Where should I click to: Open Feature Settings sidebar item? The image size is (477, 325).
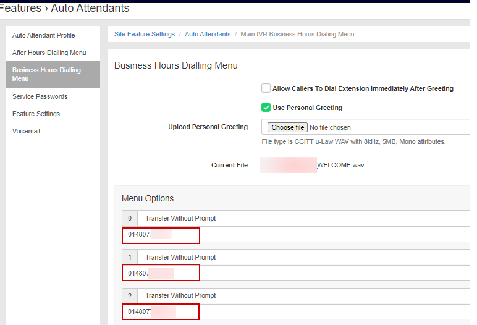click(36, 114)
